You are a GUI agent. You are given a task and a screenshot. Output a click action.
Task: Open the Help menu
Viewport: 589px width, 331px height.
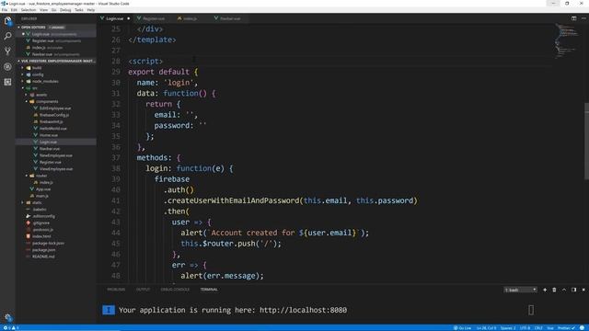pyautogui.click(x=91, y=10)
